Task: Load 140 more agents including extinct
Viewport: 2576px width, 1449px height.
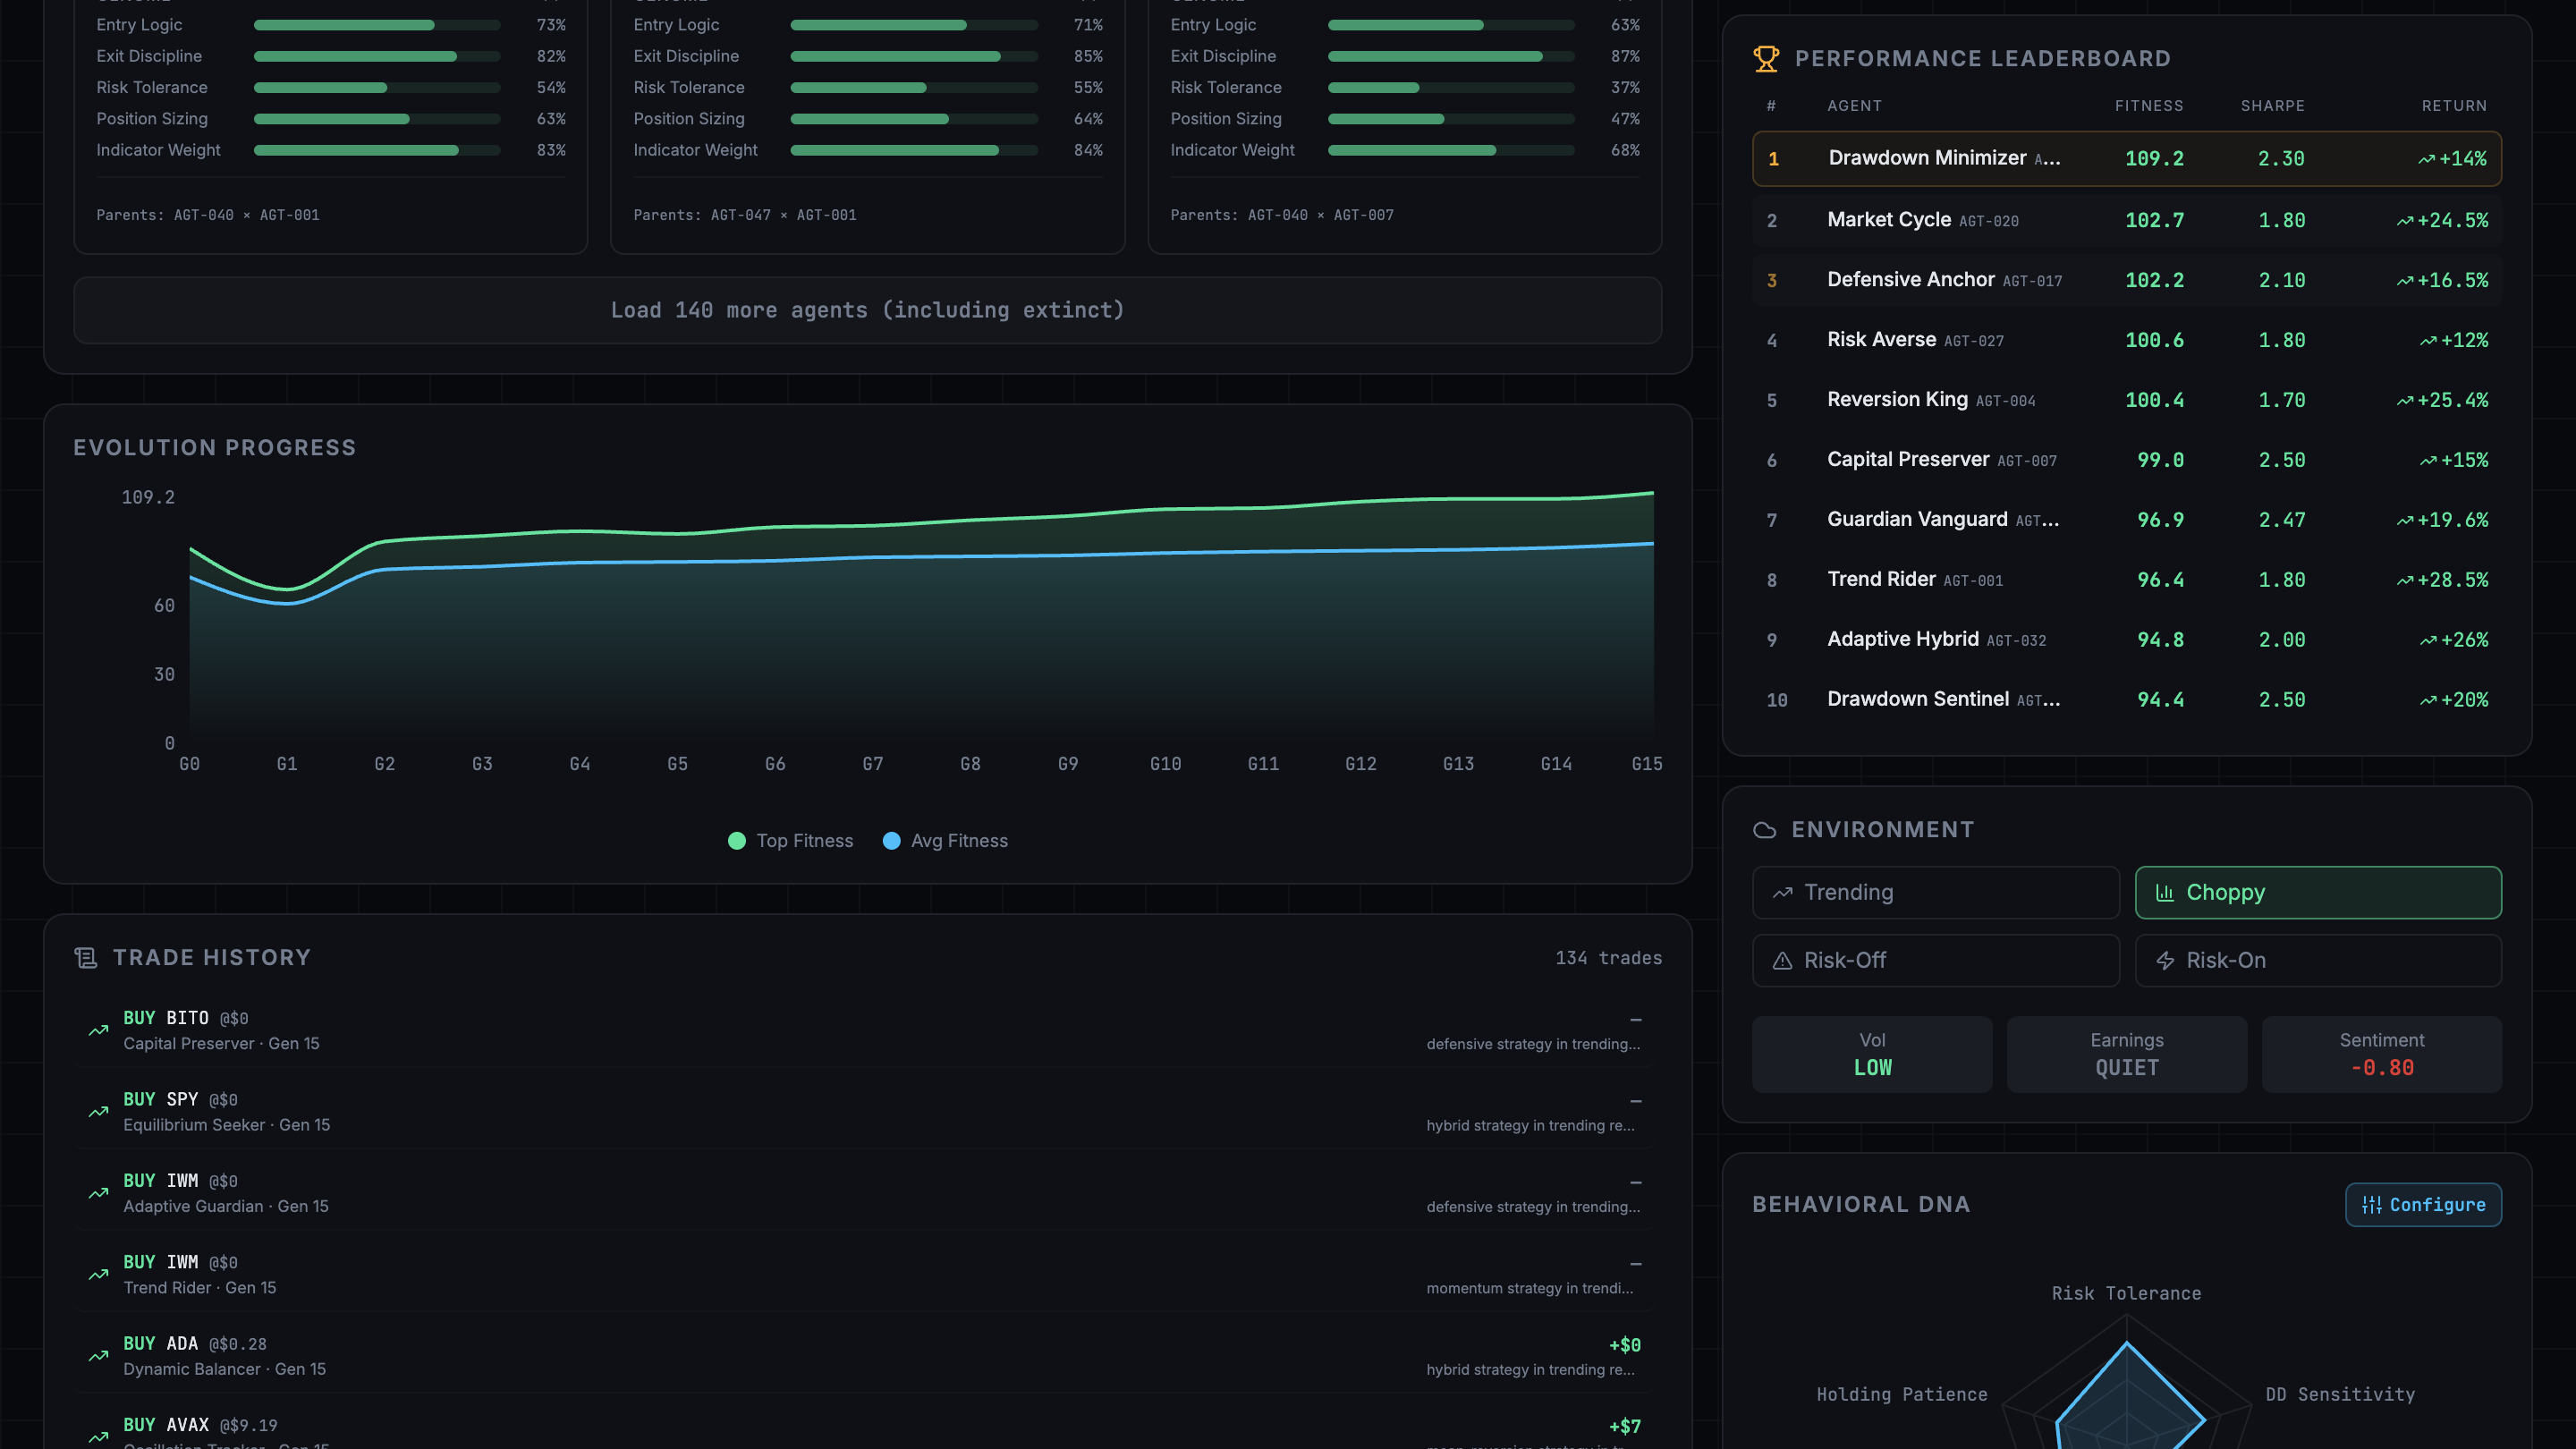Action: point(867,310)
